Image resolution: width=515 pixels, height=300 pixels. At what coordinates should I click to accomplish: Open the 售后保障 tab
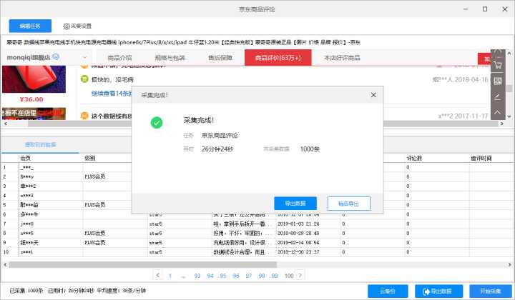coord(220,58)
